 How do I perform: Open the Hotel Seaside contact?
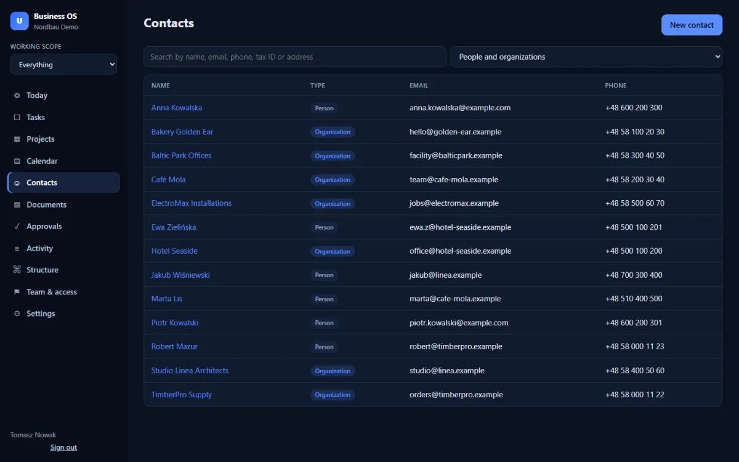(x=175, y=251)
